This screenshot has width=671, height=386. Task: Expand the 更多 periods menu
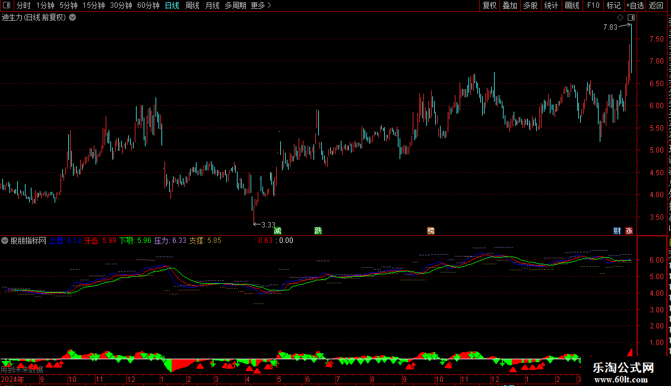coord(261,5)
